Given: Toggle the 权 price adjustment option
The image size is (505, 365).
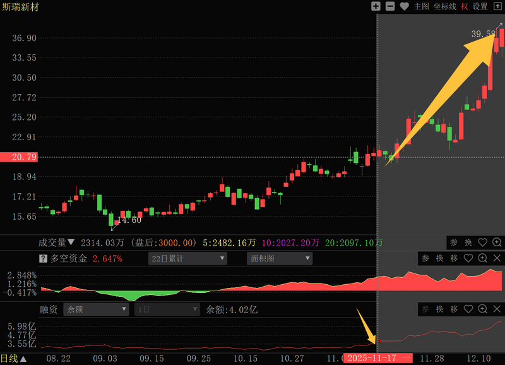Looking at the screenshot, I should (465, 6).
